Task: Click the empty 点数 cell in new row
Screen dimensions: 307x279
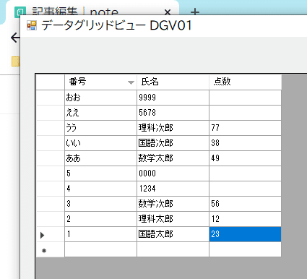Action: tap(245, 249)
